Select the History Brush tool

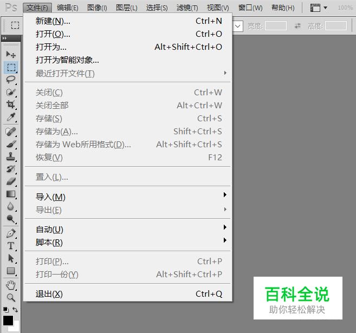pyautogui.click(x=11, y=169)
